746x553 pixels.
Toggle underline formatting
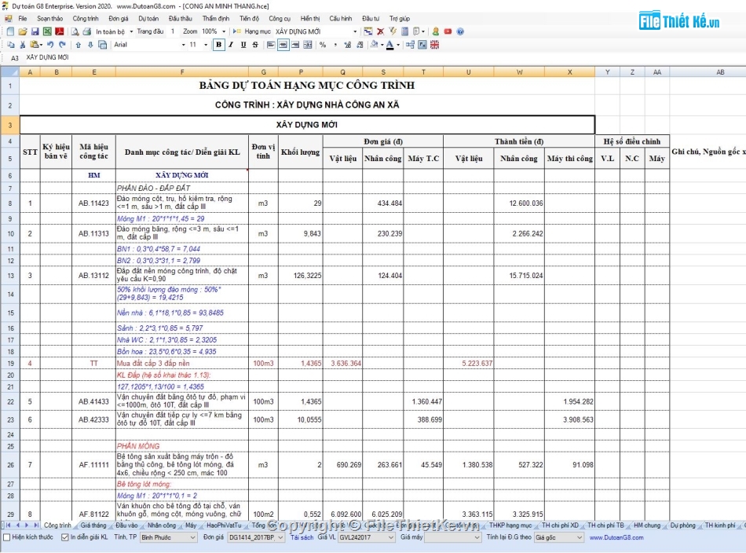point(243,45)
